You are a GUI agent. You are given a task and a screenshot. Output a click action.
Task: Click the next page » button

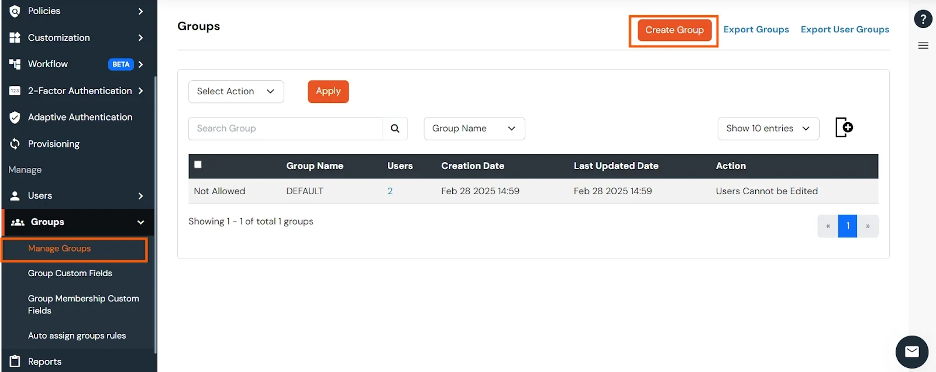pyautogui.click(x=868, y=226)
